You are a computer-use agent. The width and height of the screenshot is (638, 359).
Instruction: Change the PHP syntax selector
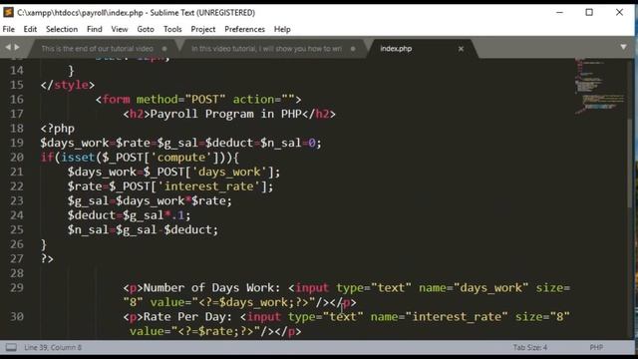pyautogui.click(x=596, y=348)
